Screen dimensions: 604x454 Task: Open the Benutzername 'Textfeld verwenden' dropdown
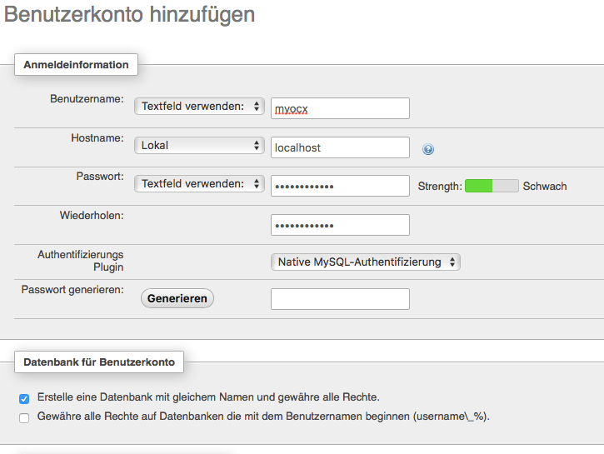pyautogui.click(x=199, y=107)
